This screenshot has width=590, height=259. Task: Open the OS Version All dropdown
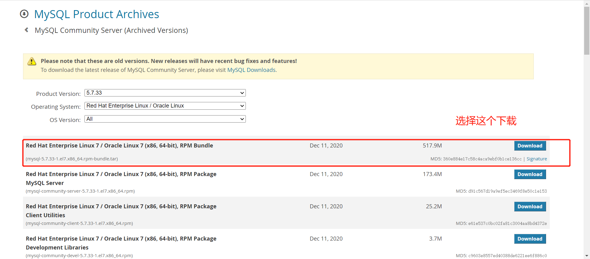click(x=165, y=119)
